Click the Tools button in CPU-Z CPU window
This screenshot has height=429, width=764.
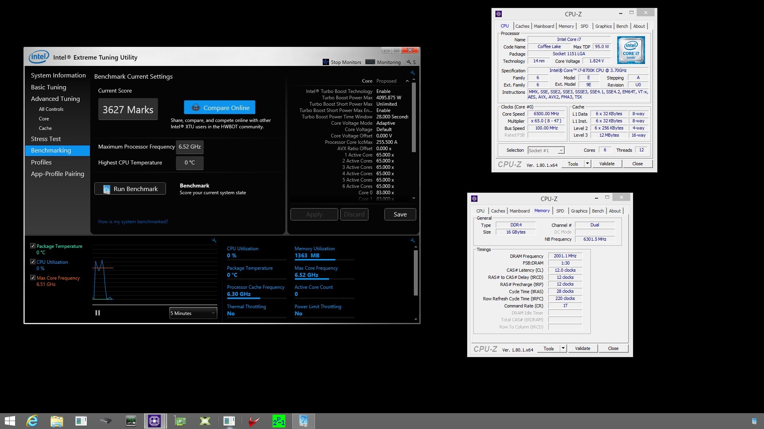(x=573, y=164)
